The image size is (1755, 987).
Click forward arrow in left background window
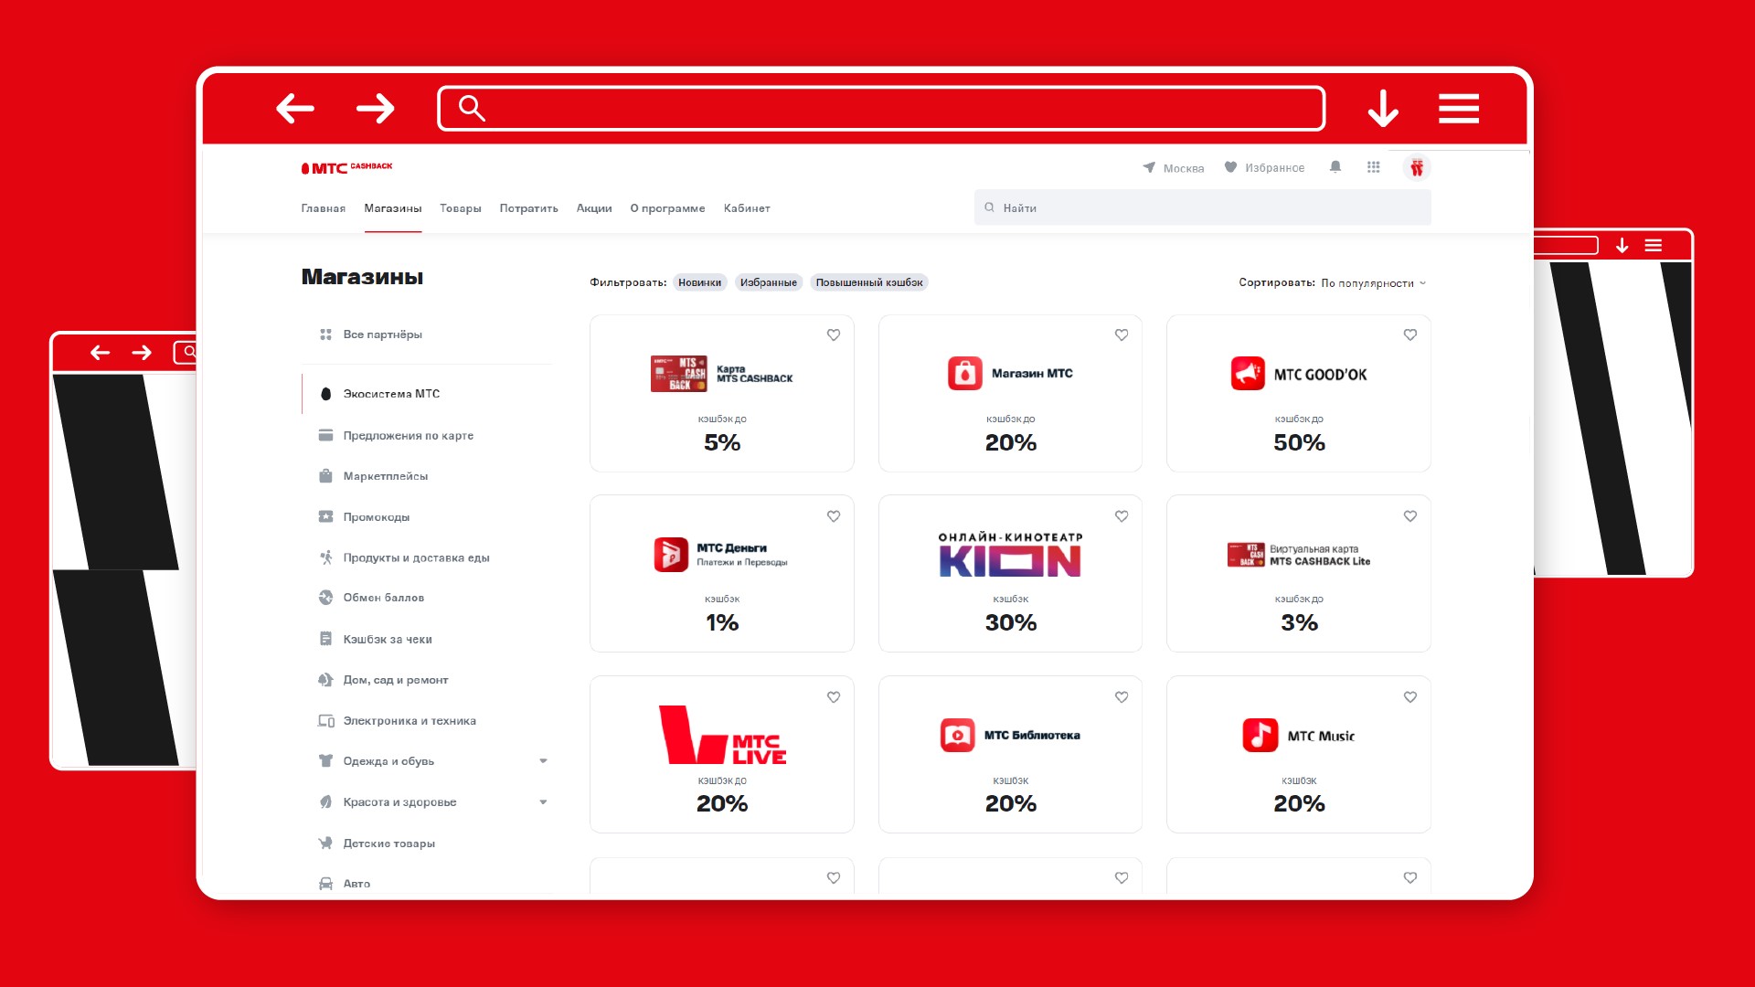point(142,353)
